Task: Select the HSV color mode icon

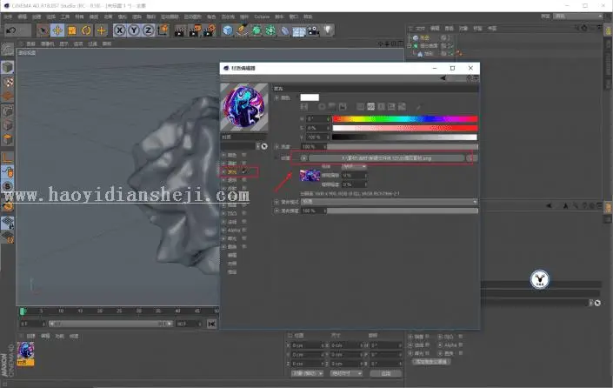Action: click(370, 106)
